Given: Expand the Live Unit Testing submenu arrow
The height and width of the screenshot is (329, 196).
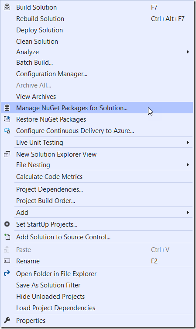Looking at the screenshot, I should 188,143.
